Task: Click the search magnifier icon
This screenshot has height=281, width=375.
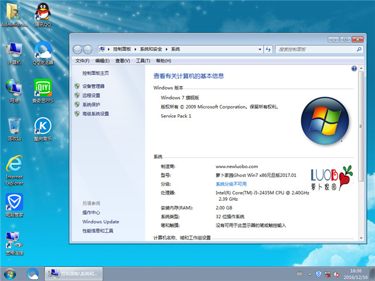Action: tap(359, 49)
